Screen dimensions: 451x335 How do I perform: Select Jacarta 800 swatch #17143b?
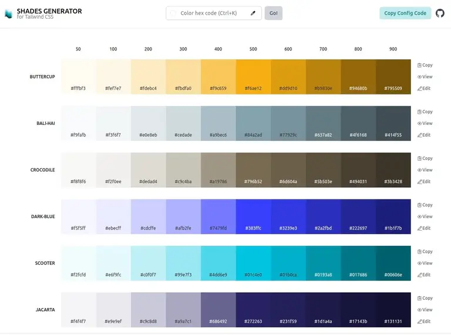click(x=358, y=310)
